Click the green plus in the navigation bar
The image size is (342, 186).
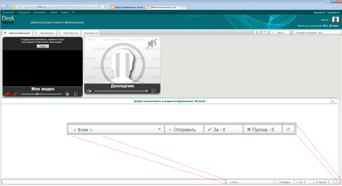(73, 12)
